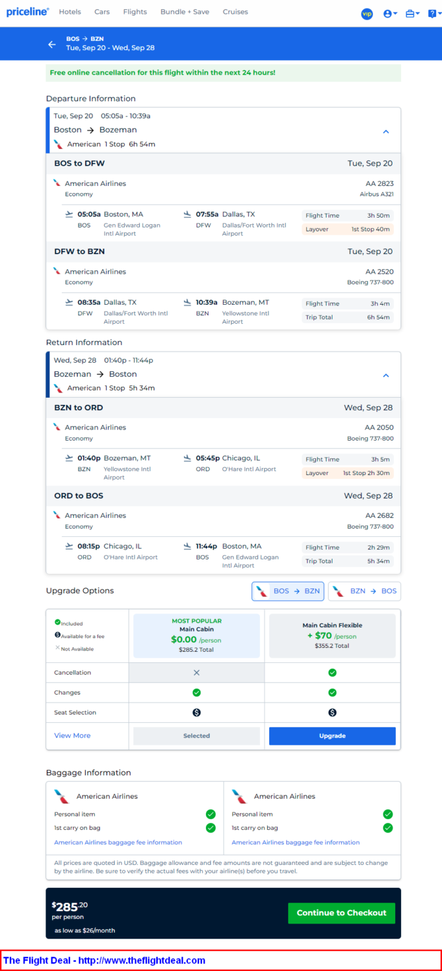Image resolution: width=442 pixels, height=971 pixels.
Task: Collapse the Bozeman to Boston return details
Action: tap(387, 375)
